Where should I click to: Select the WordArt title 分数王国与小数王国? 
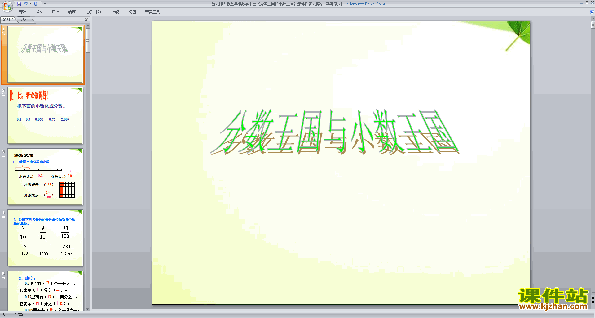335,132
